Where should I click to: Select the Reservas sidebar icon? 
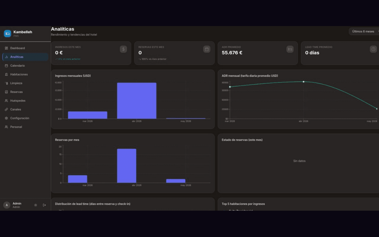coord(6,92)
